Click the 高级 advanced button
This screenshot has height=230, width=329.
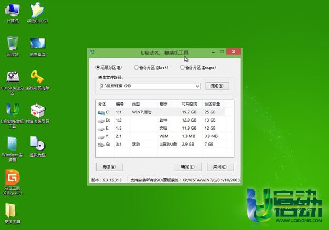point(109,167)
